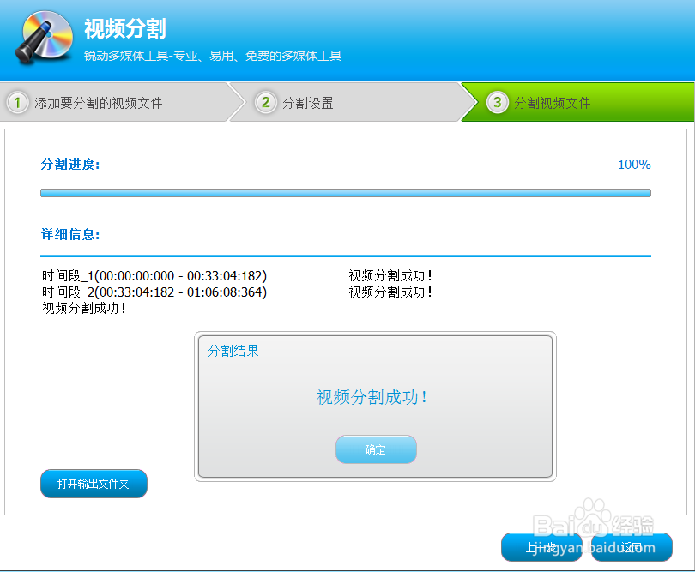This screenshot has height=572, width=695.
Task: Click the 上一步 button at bottom
Action: click(541, 546)
